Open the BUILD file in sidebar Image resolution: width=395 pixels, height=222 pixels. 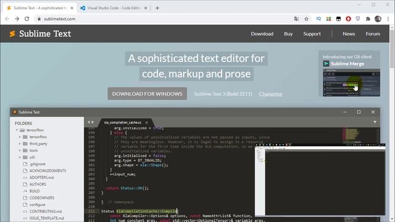35,191
